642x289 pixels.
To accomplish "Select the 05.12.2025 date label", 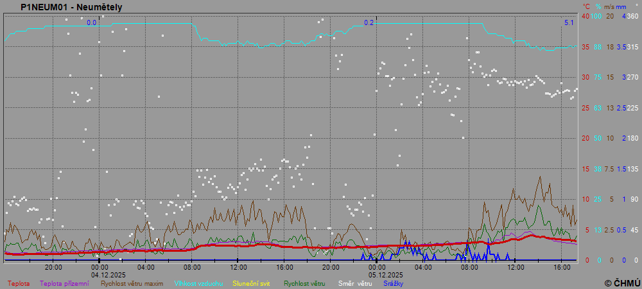I will point(377,274).
